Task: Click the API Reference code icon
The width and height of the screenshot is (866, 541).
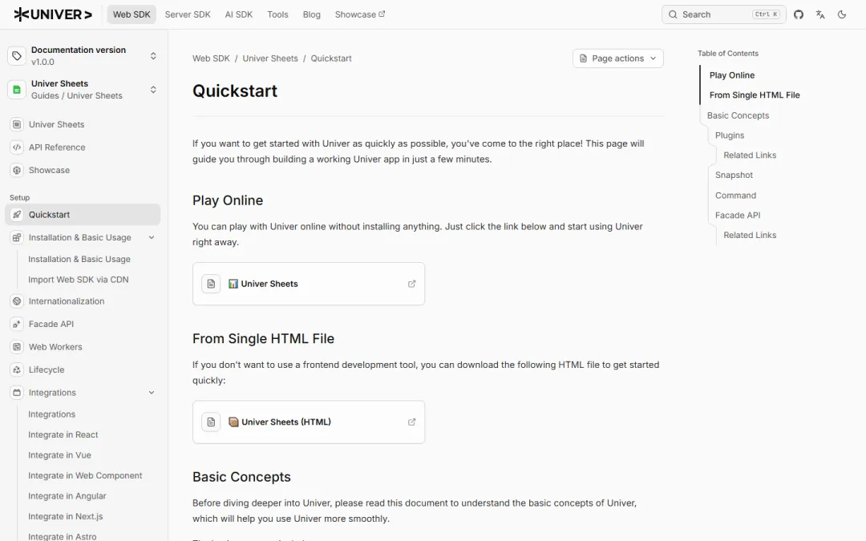Action: coord(17,147)
